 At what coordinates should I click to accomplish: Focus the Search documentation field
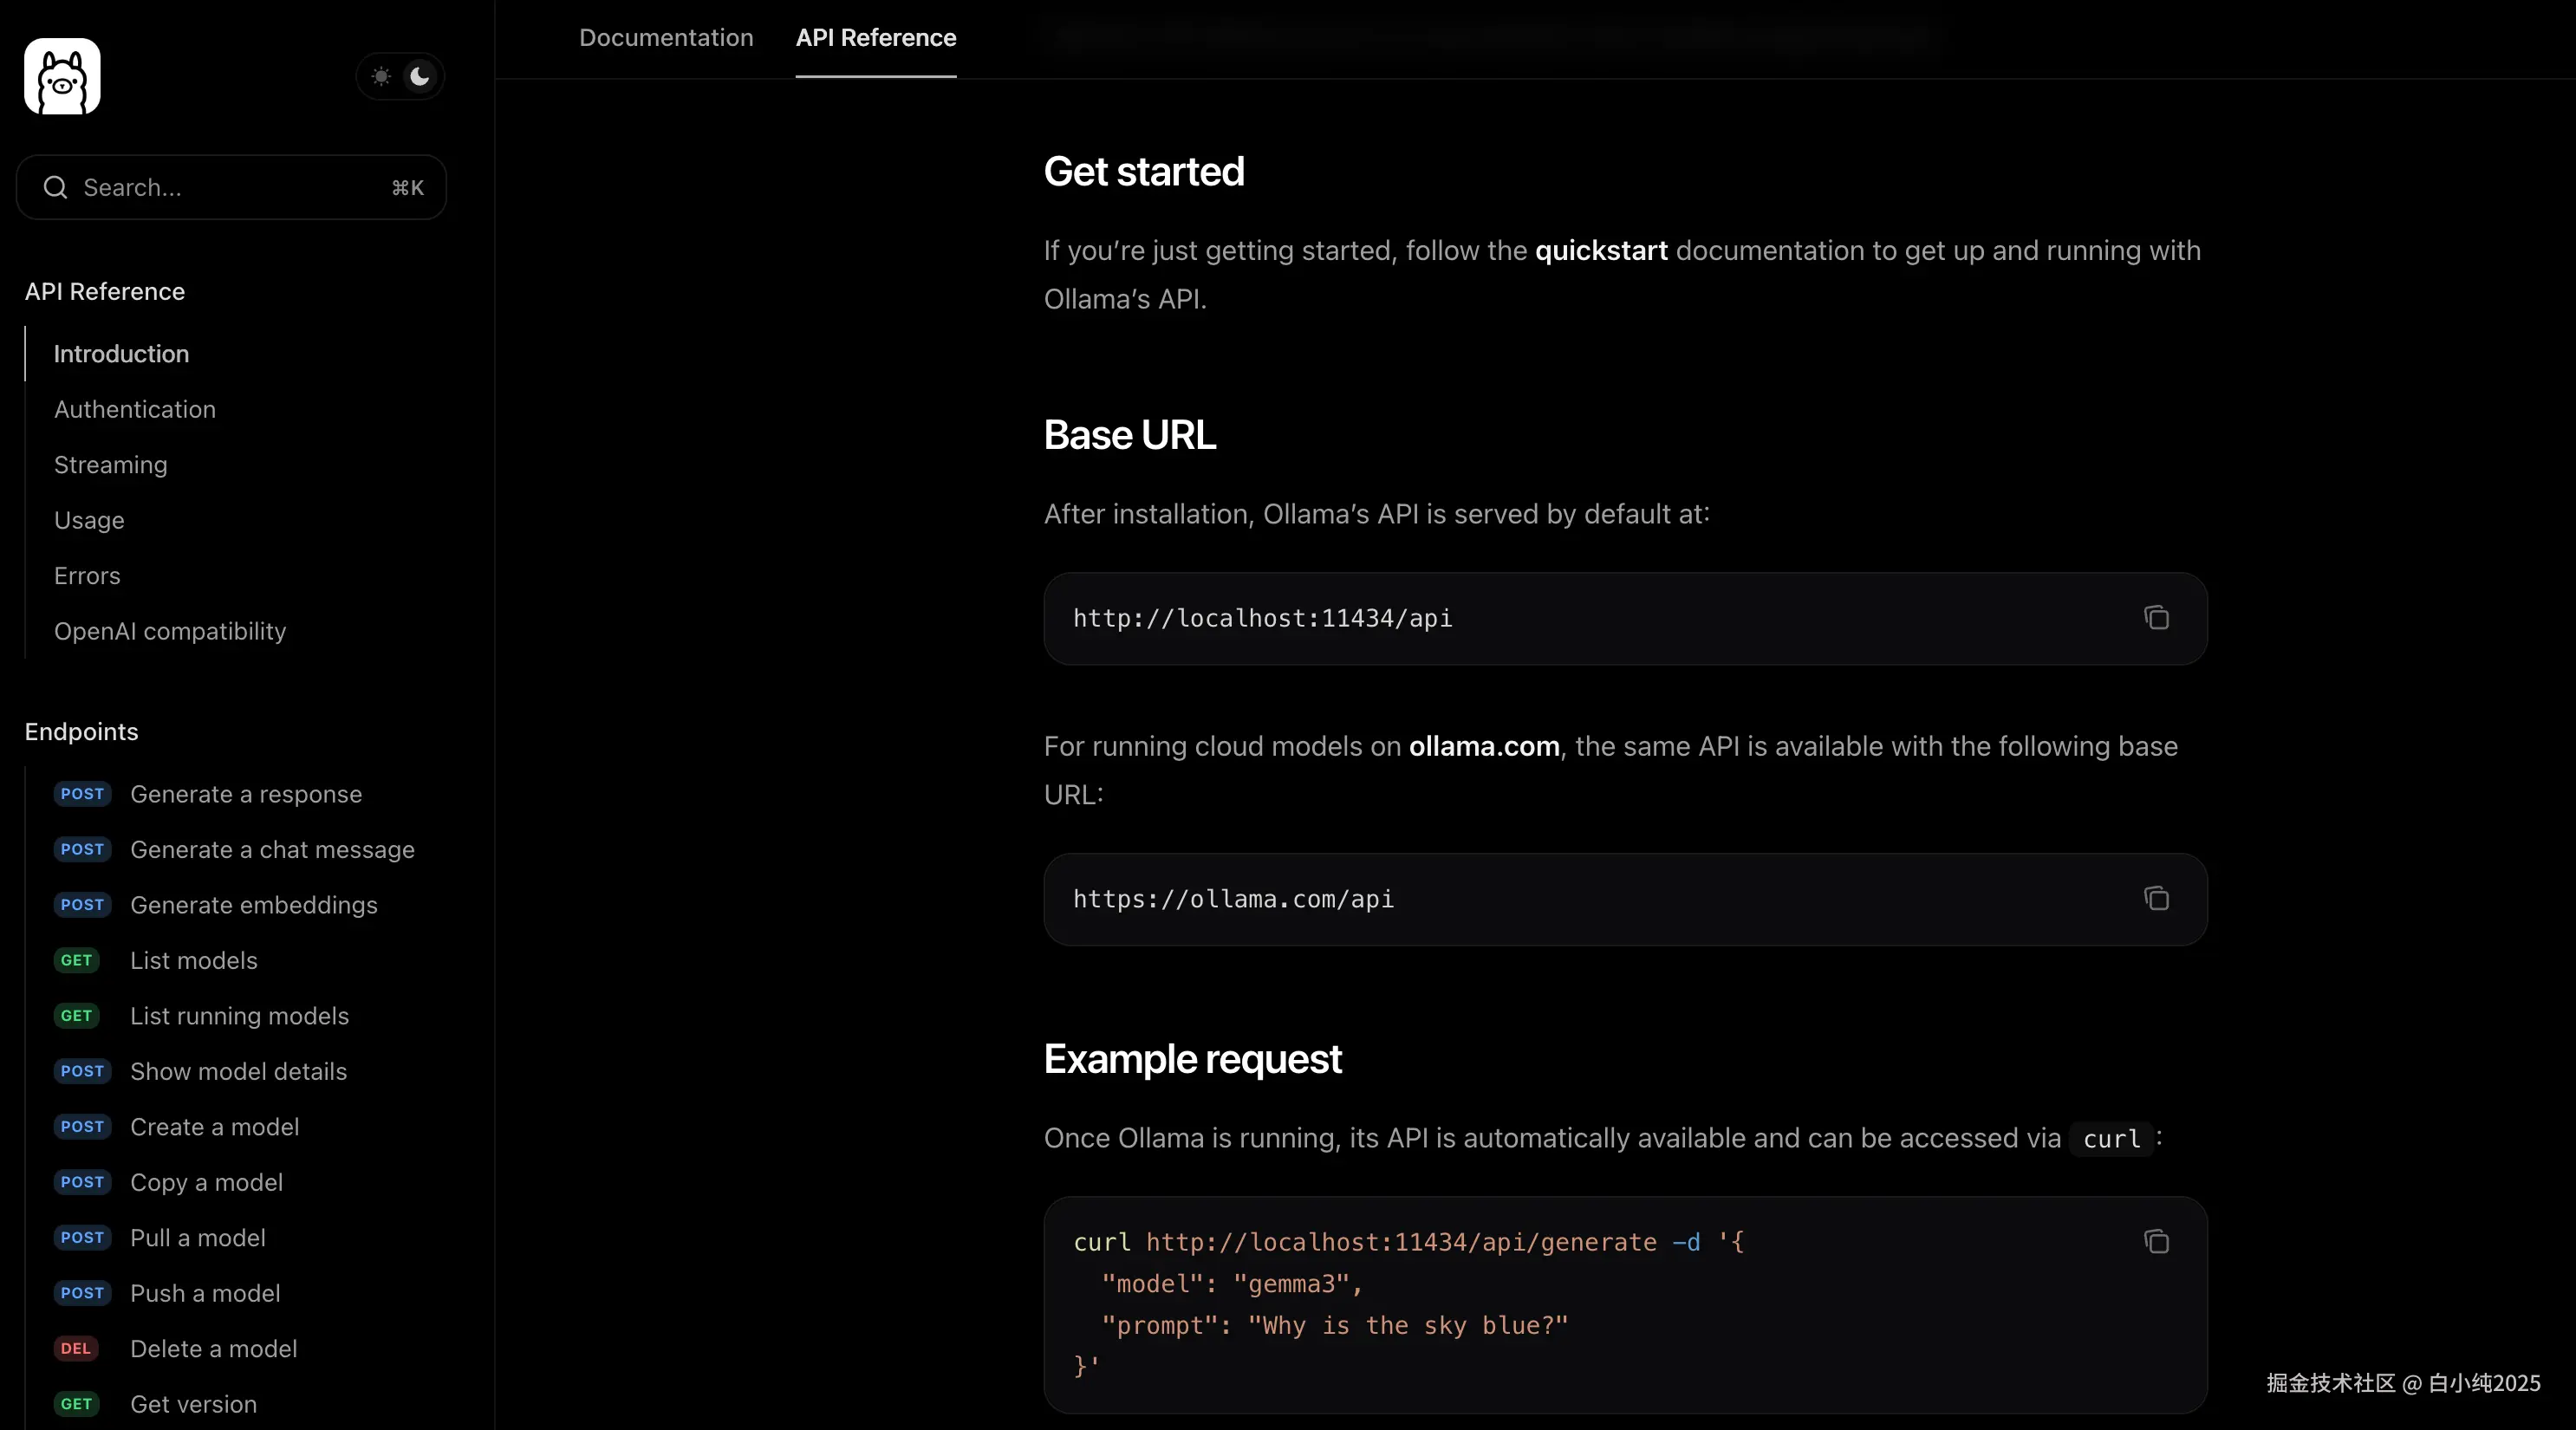point(230,187)
